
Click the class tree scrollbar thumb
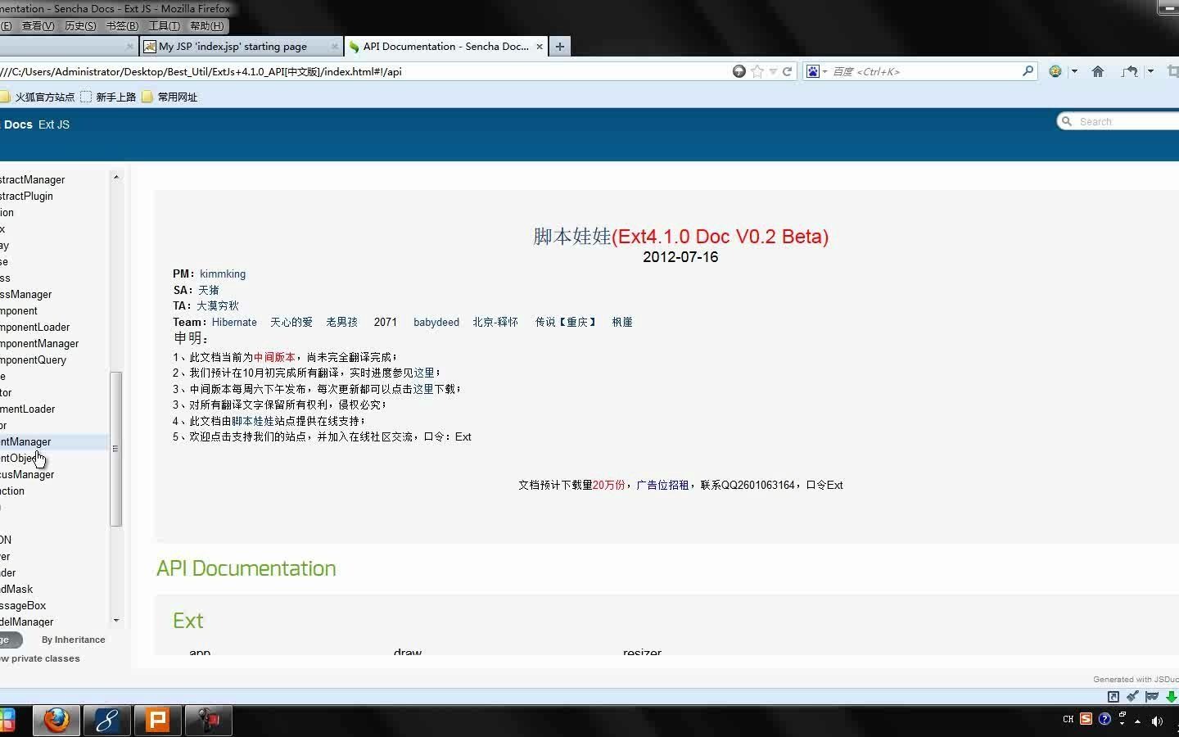coord(115,449)
